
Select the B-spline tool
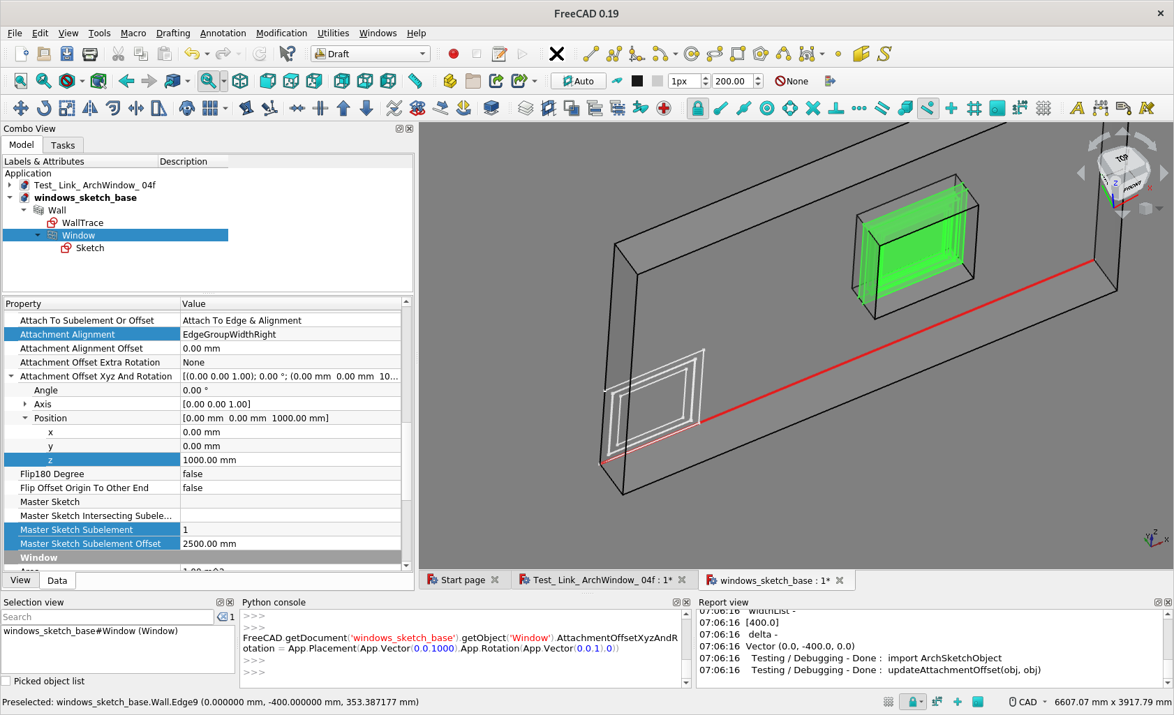[x=784, y=54]
